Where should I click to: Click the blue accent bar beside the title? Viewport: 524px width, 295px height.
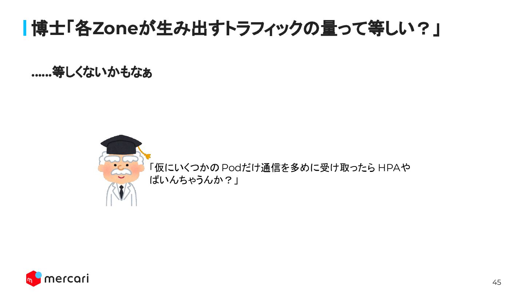click(x=25, y=28)
